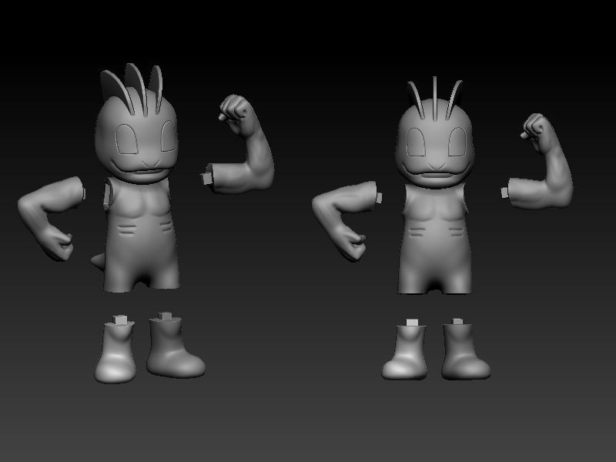Viewport: 616px width, 462px height.
Task: Click the connector peg on the front-facing figure's flexing arm
Action: (x=505, y=192)
